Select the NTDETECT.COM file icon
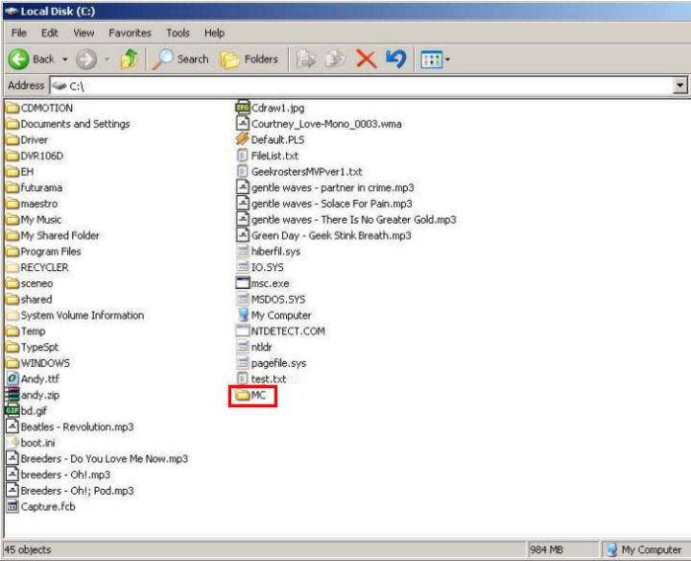 [243, 330]
